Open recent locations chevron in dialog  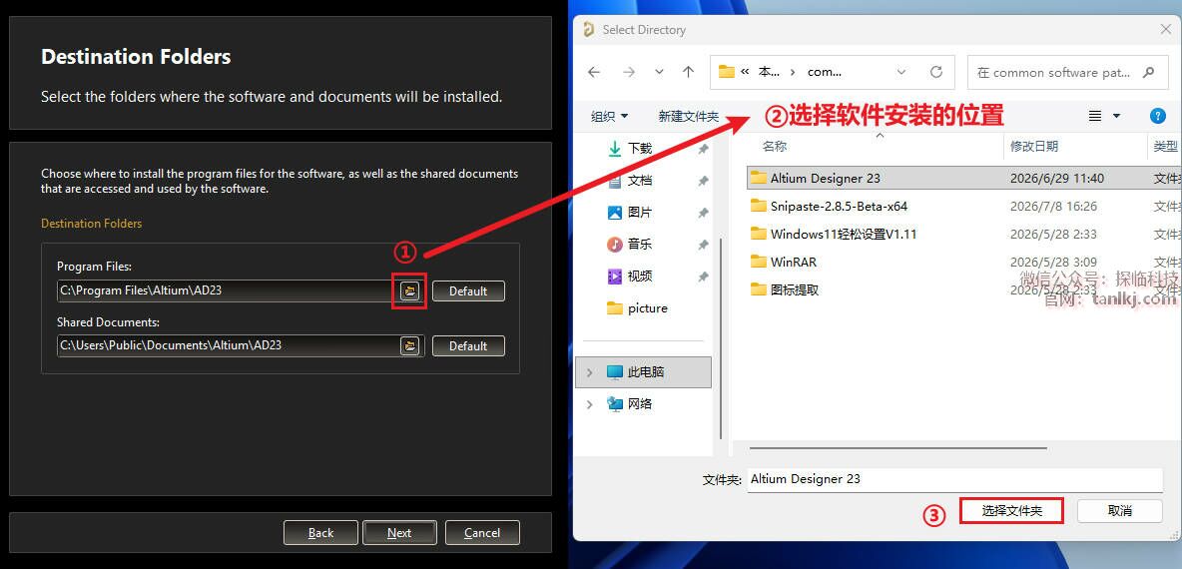tap(659, 72)
